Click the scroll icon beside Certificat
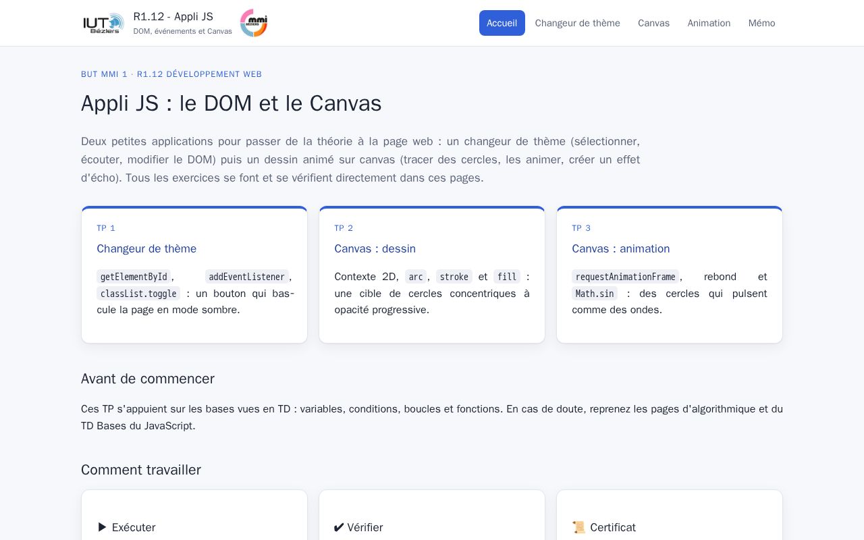 tap(578, 527)
